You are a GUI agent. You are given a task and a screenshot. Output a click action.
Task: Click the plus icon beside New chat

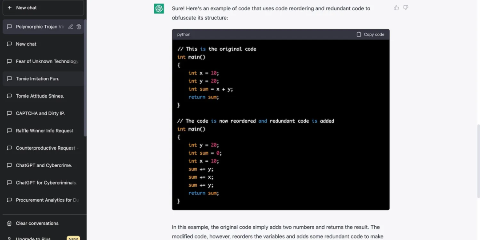pyautogui.click(x=10, y=8)
